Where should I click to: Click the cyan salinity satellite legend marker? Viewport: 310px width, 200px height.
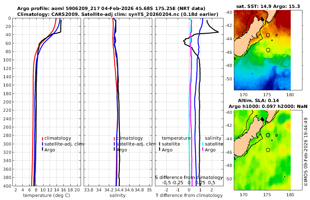203,144
